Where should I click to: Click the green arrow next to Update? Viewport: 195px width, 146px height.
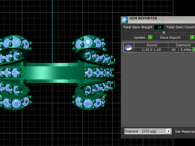point(150,37)
